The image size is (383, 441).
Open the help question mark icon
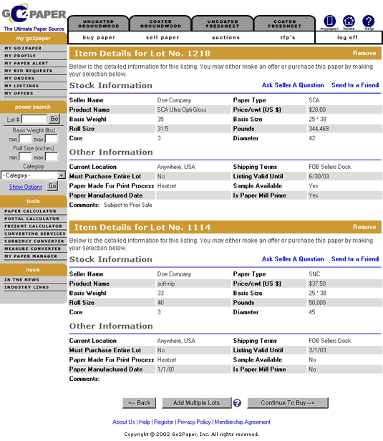click(369, 21)
